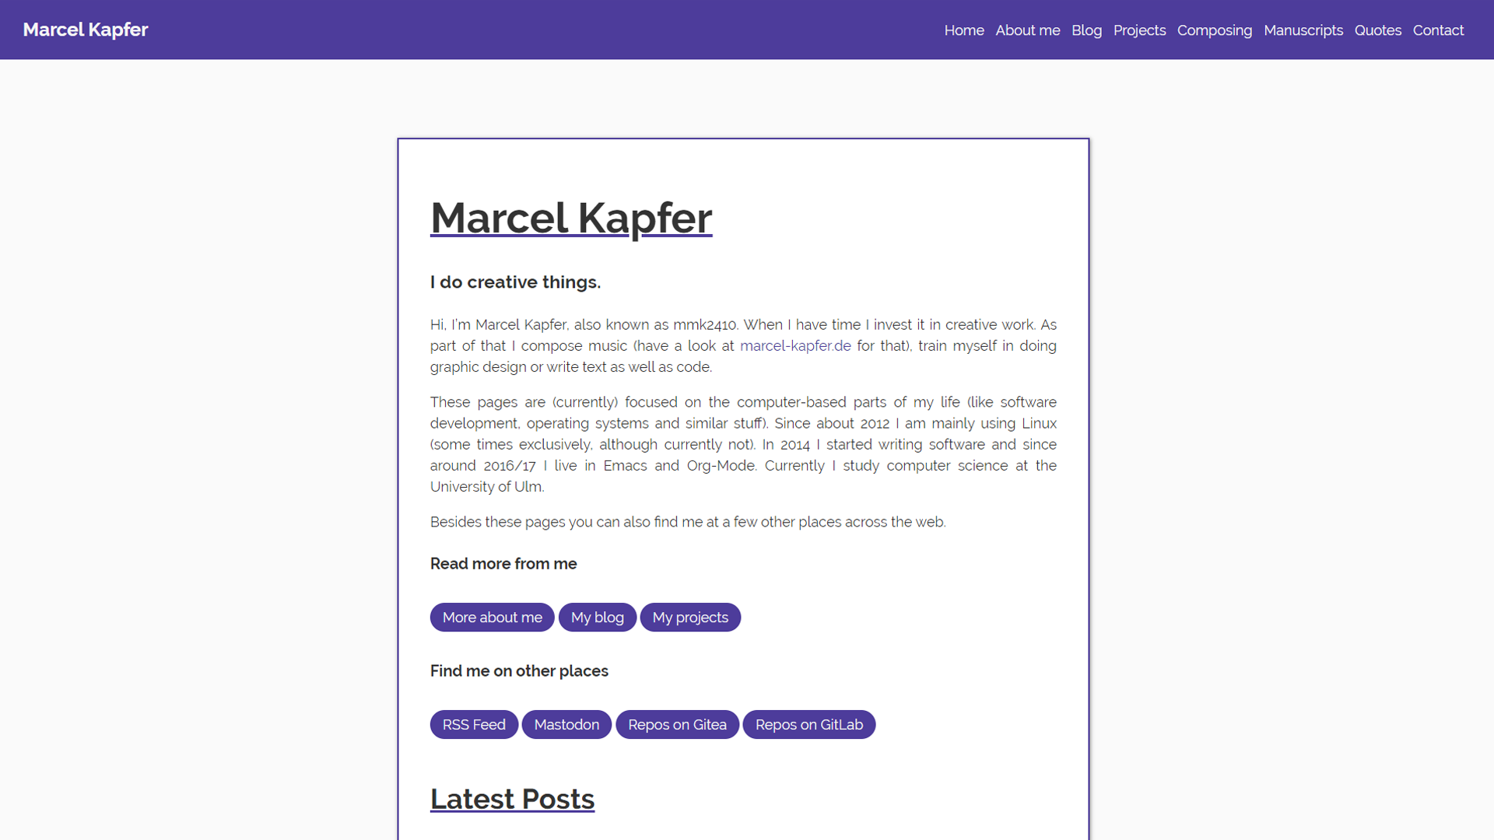Image resolution: width=1494 pixels, height=840 pixels.
Task: Click the My projects button
Action: [x=689, y=617]
